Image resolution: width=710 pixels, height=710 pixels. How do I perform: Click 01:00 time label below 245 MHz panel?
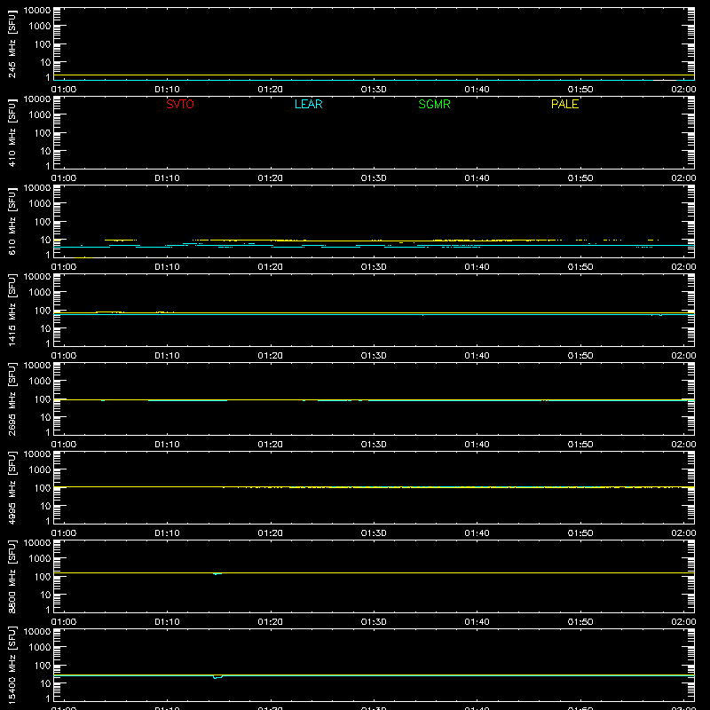coord(64,90)
